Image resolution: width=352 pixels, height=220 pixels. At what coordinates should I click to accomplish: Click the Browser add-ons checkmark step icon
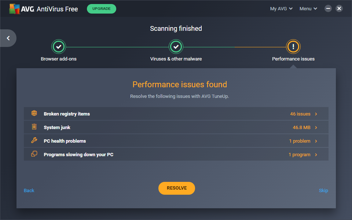coord(59,47)
